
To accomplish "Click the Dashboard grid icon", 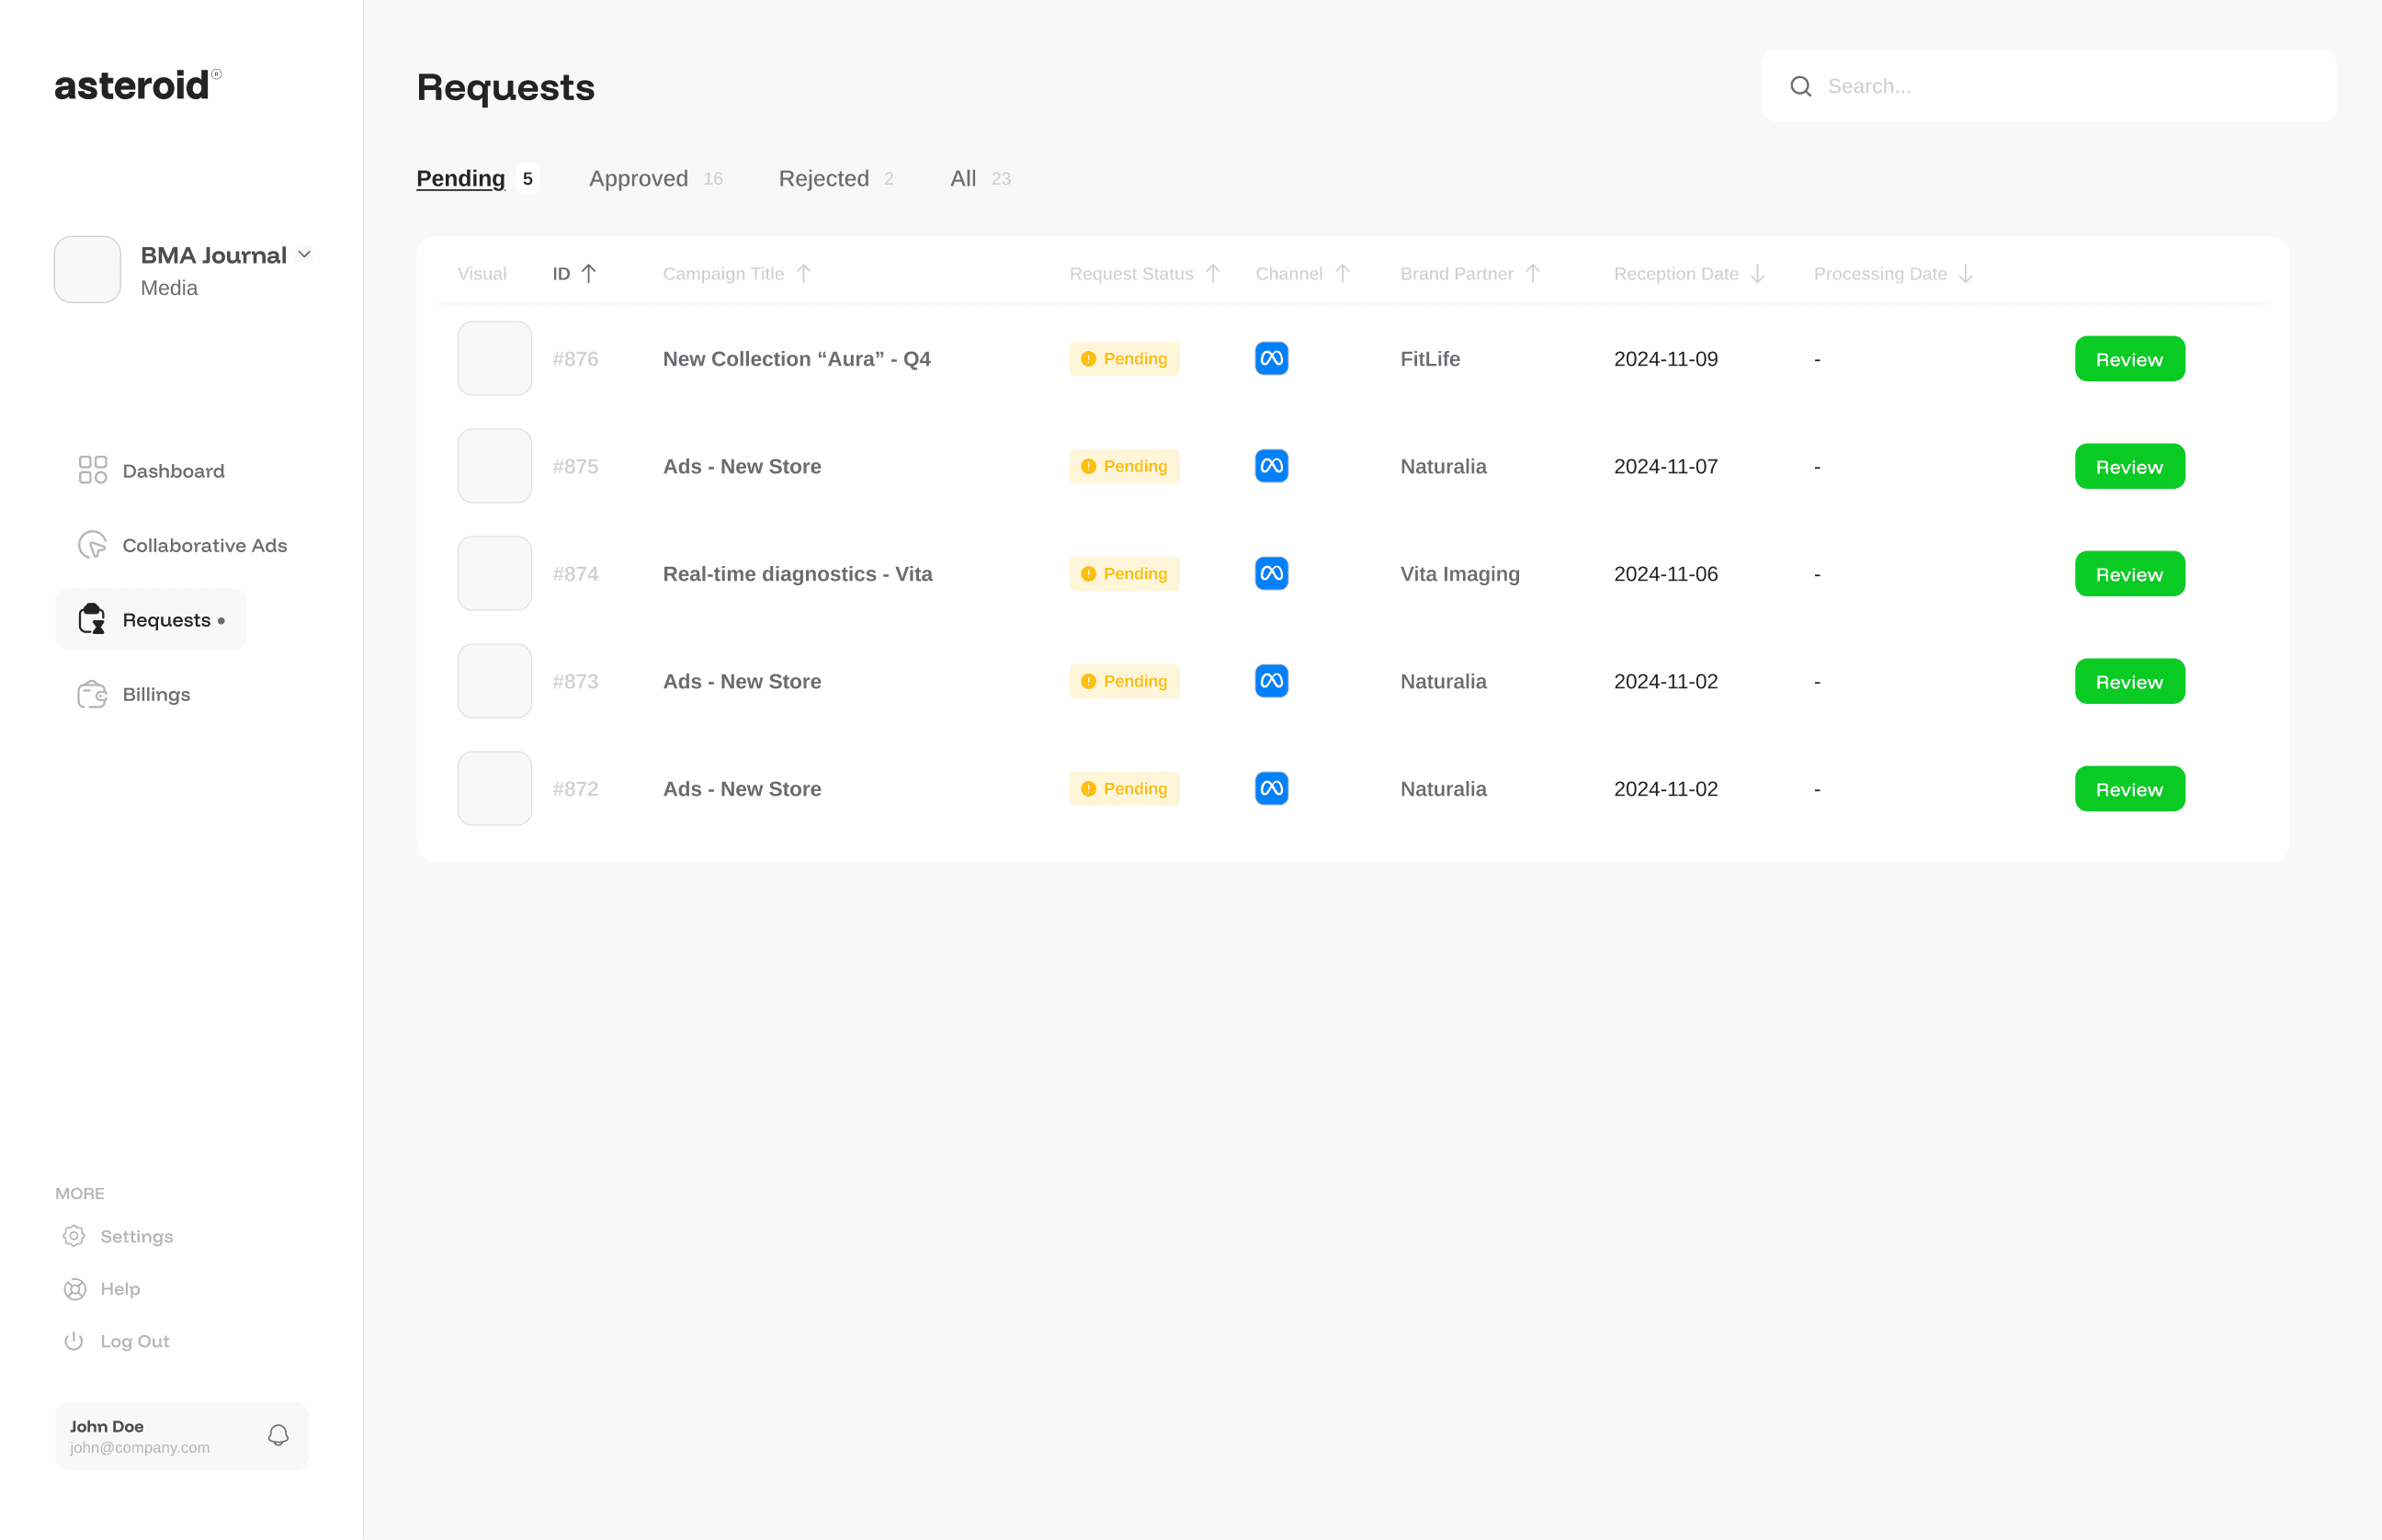I will (93, 470).
